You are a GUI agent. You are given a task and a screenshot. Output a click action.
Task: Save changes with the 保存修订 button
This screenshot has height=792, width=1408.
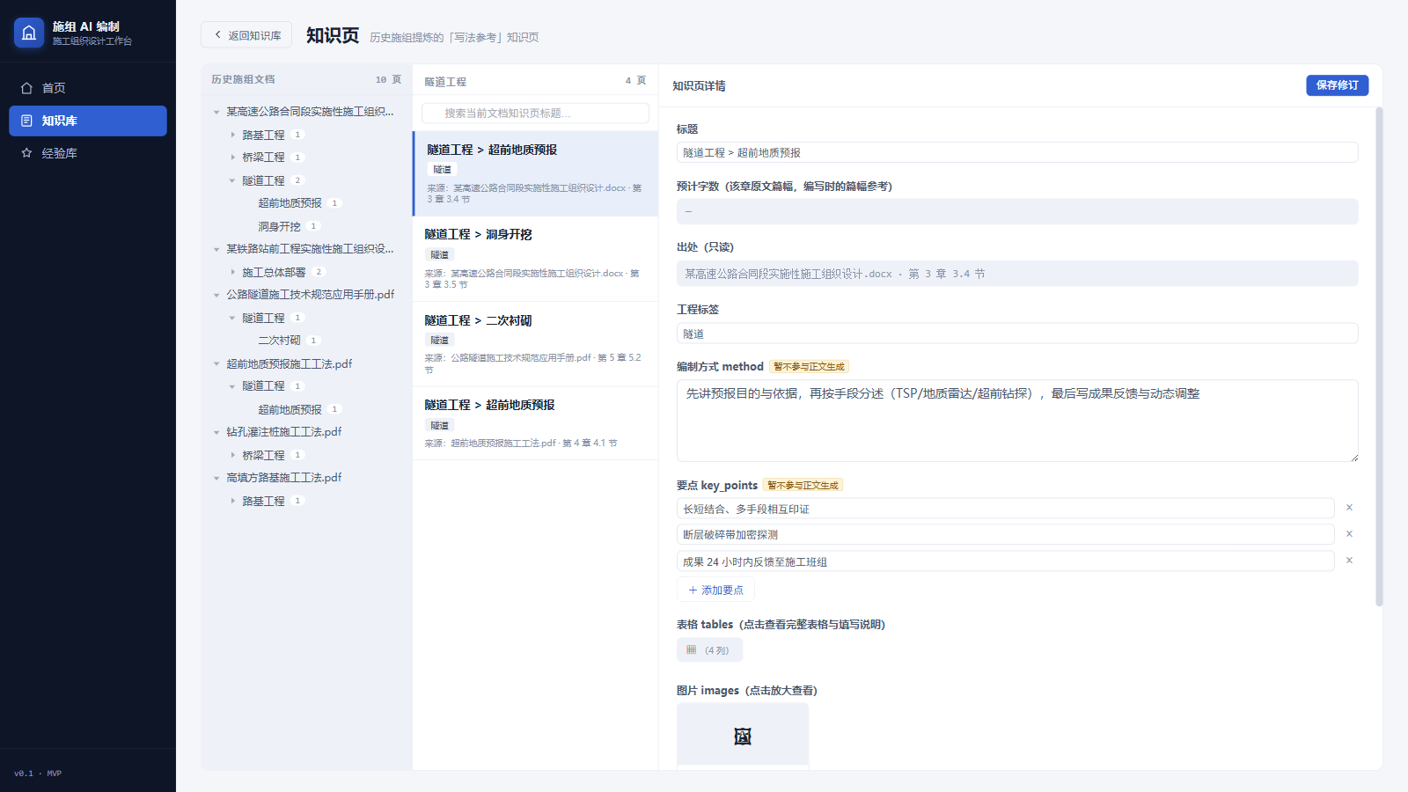[x=1337, y=85]
